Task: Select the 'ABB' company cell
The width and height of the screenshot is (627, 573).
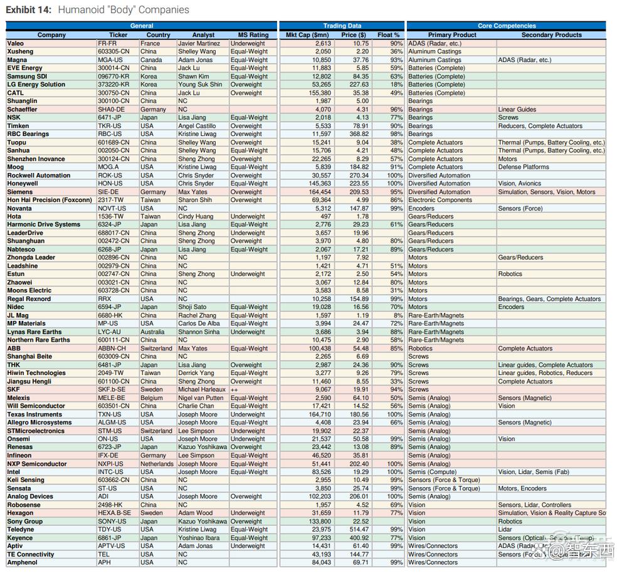Action: tap(14, 349)
